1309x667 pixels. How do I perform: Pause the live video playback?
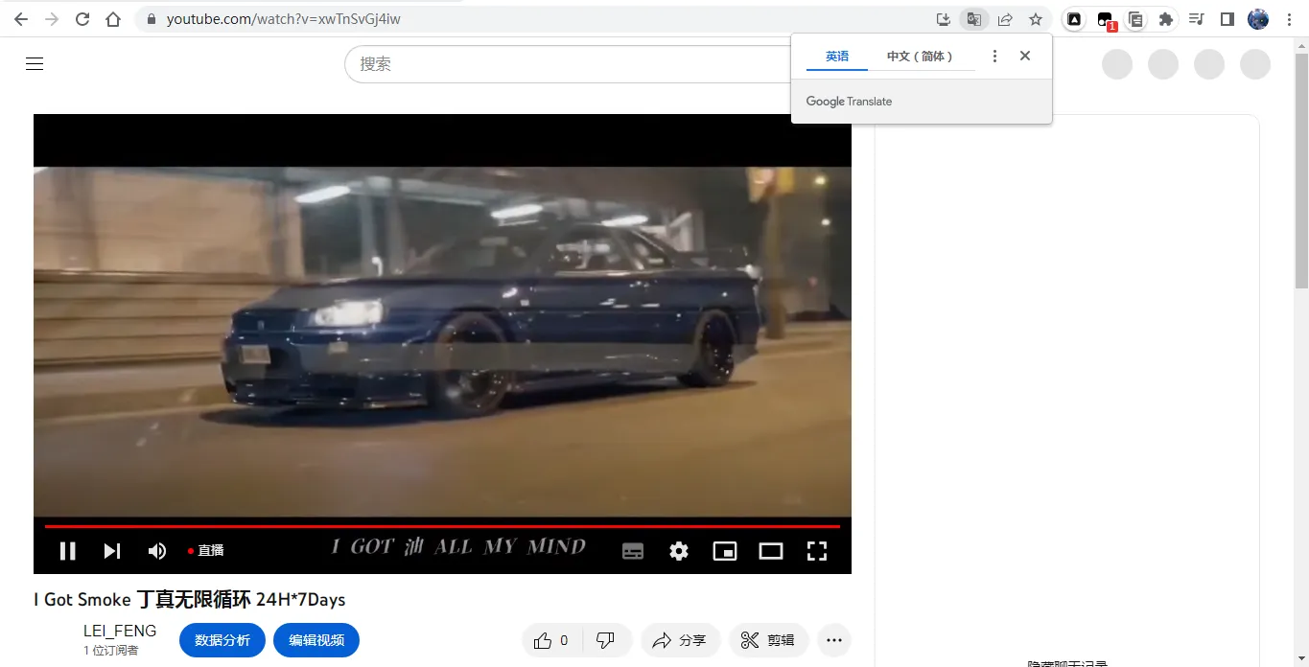[67, 551]
